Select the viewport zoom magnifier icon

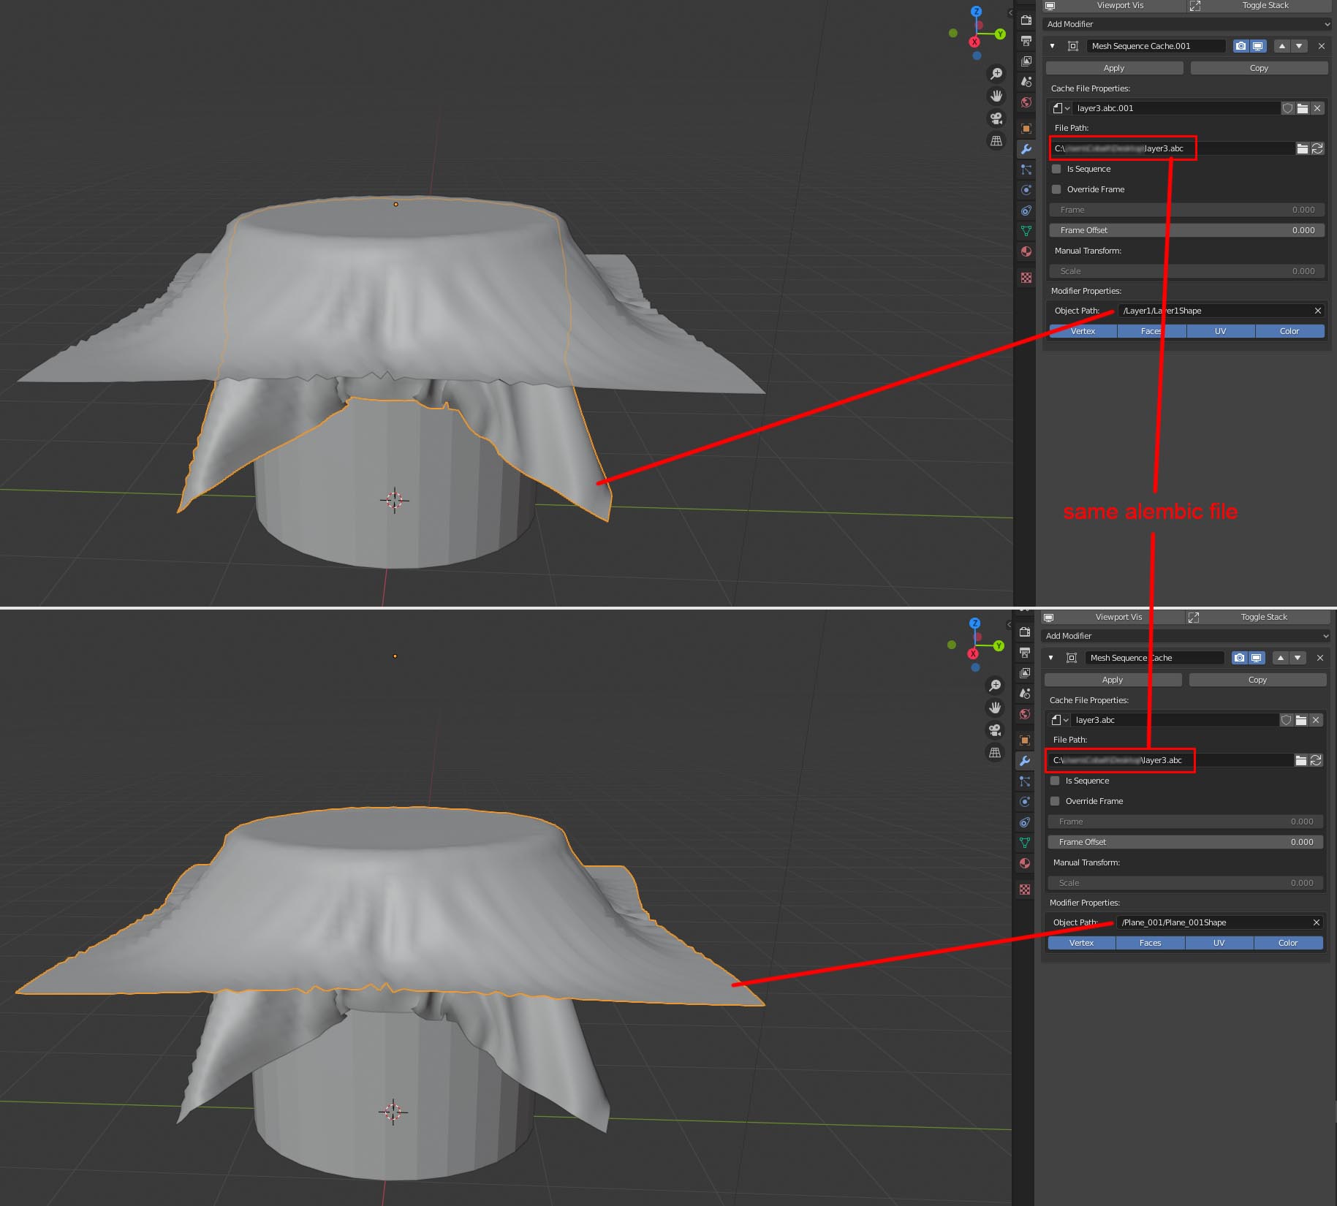click(x=996, y=73)
